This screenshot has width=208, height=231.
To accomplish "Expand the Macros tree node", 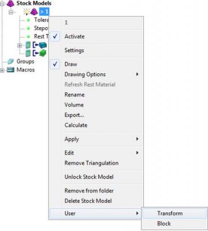I will point(2,70).
